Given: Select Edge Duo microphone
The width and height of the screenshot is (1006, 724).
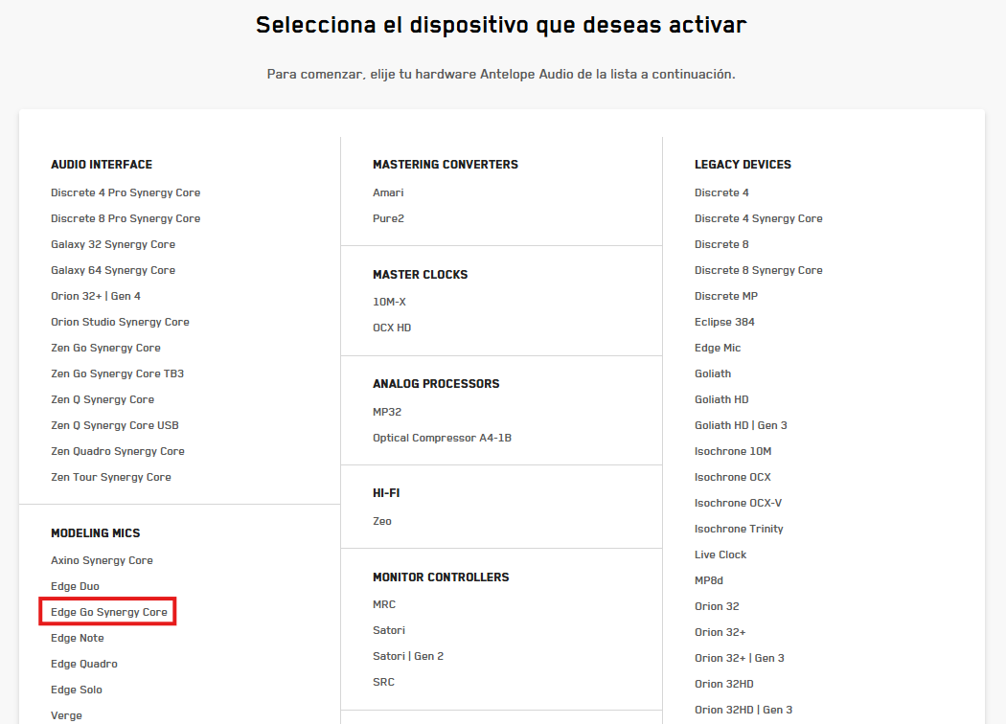Looking at the screenshot, I should click(x=75, y=586).
